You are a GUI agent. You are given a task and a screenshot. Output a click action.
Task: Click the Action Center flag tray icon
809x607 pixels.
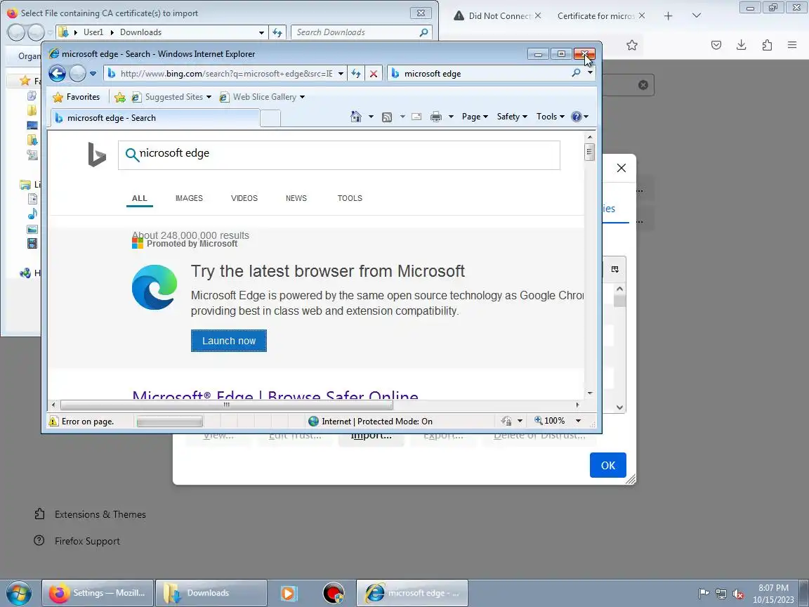(703, 594)
